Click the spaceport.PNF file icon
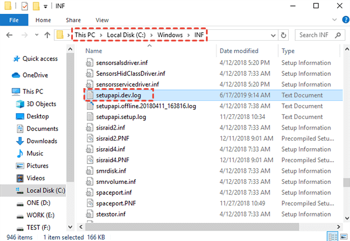The width and height of the screenshot is (350, 241). pyautogui.click(x=90, y=203)
